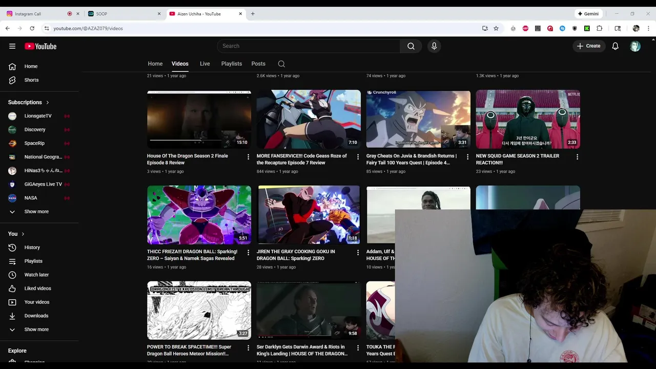Click the Create button
This screenshot has width=656, height=369.
[x=588, y=46]
